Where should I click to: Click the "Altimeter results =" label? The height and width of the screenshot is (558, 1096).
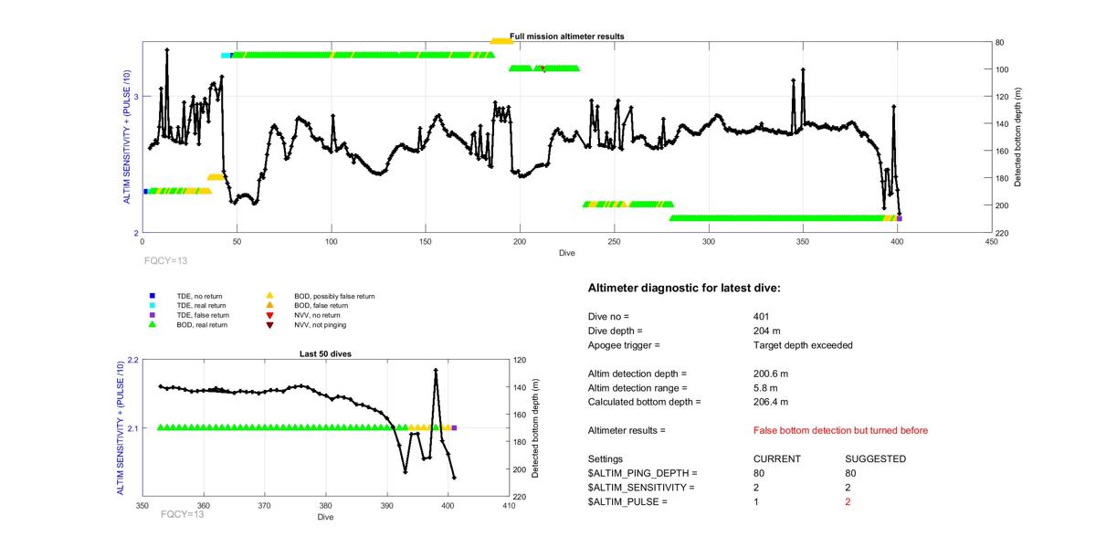click(x=627, y=430)
